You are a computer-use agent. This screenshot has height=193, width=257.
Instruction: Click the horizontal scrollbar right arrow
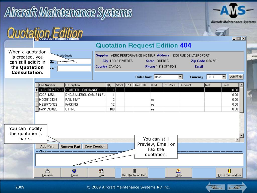tap(237, 140)
